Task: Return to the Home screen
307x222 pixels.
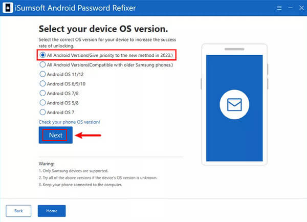Action: pos(52,211)
